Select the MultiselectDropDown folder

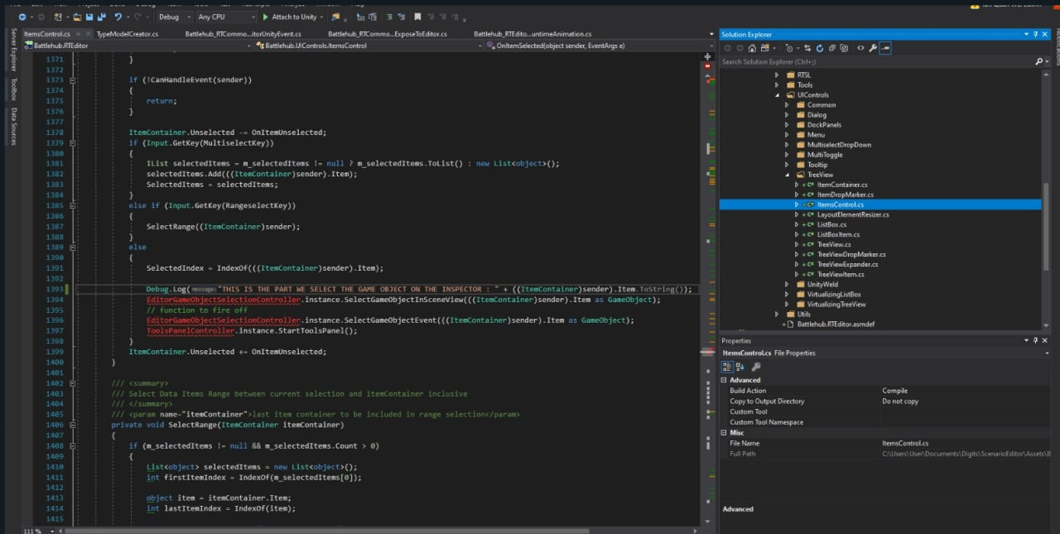tap(839, 145)
